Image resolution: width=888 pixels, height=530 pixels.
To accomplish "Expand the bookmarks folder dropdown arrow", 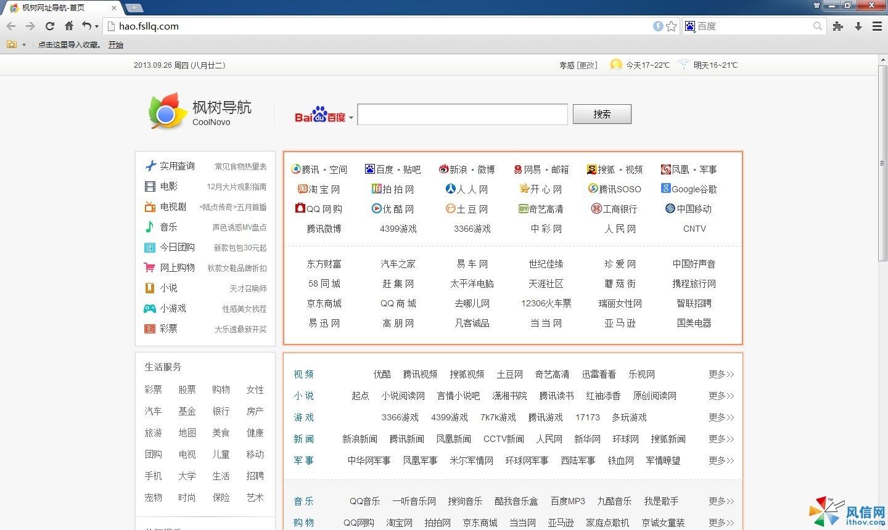I will [24, 45].
